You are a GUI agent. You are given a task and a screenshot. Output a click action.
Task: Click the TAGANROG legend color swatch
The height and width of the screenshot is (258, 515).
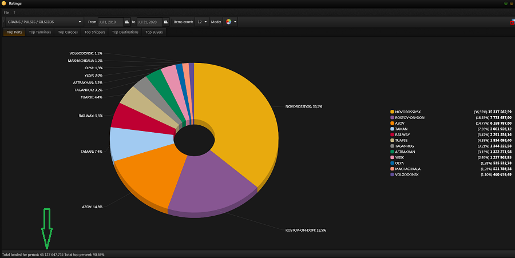pyautogui.click(x=392, y=146)
